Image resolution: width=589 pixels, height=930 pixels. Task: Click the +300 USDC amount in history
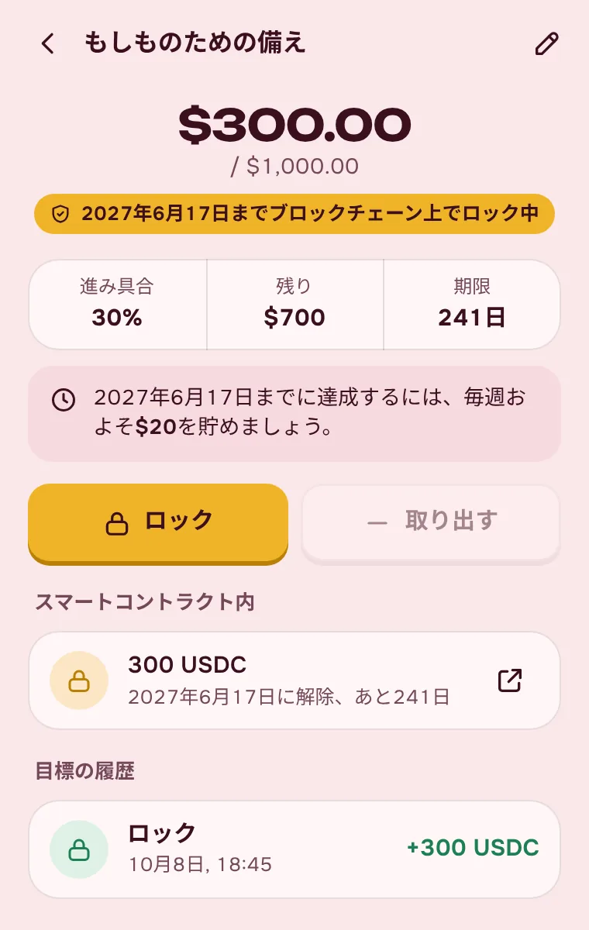[473, 848]
